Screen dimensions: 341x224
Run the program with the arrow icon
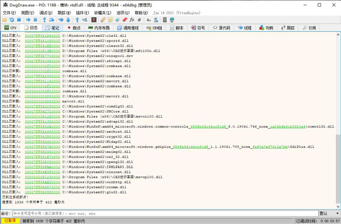tap(28, 20)
